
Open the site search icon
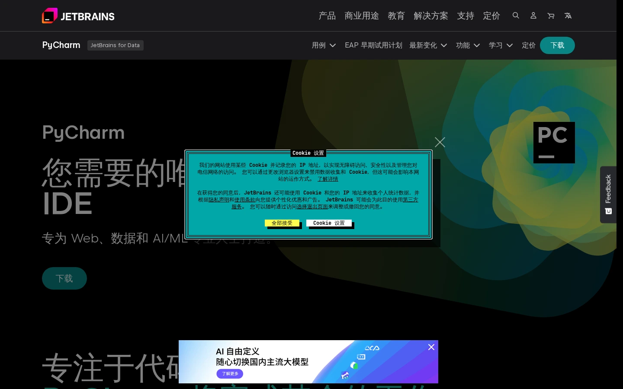[516, 16]
